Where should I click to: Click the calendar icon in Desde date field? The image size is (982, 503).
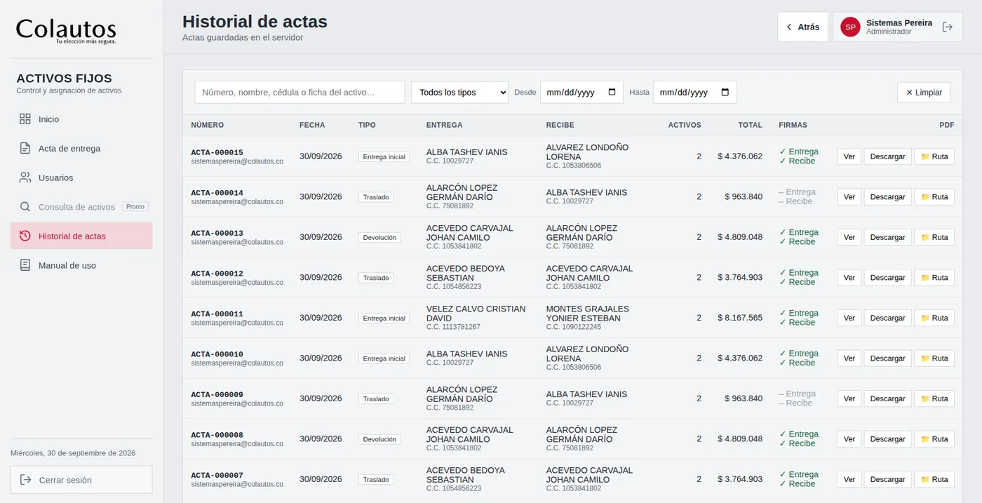612,92
